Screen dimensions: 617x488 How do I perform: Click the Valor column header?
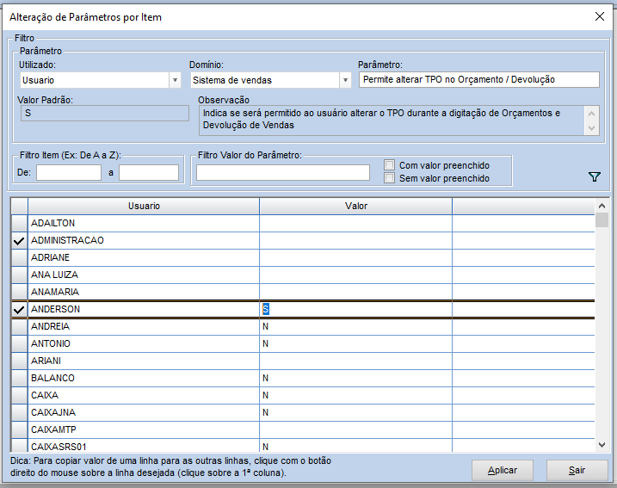pyautogui.click(x=355, y=207)
